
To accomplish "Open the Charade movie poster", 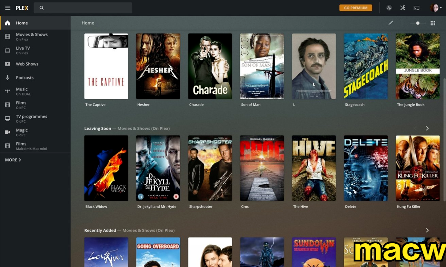I will (210, 66).
